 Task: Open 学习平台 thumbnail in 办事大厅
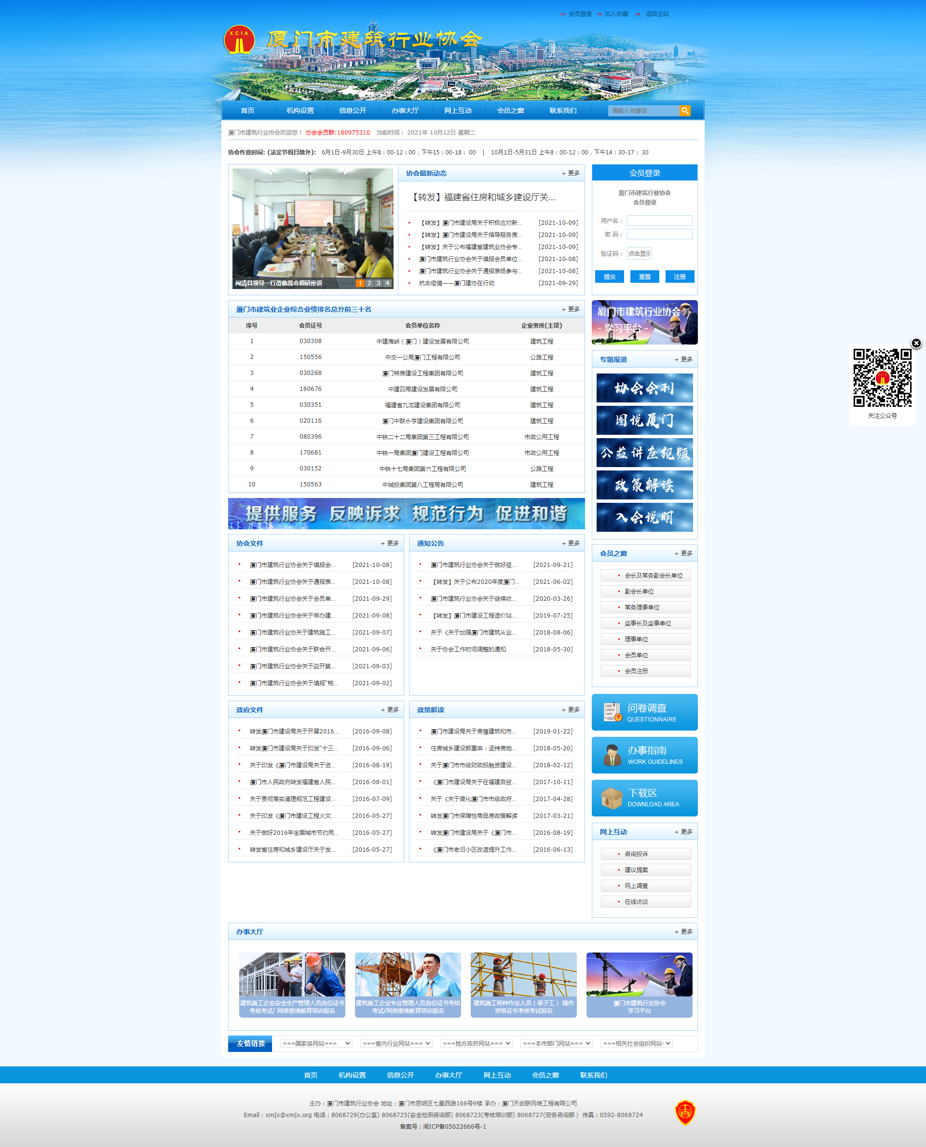(639, 984)
